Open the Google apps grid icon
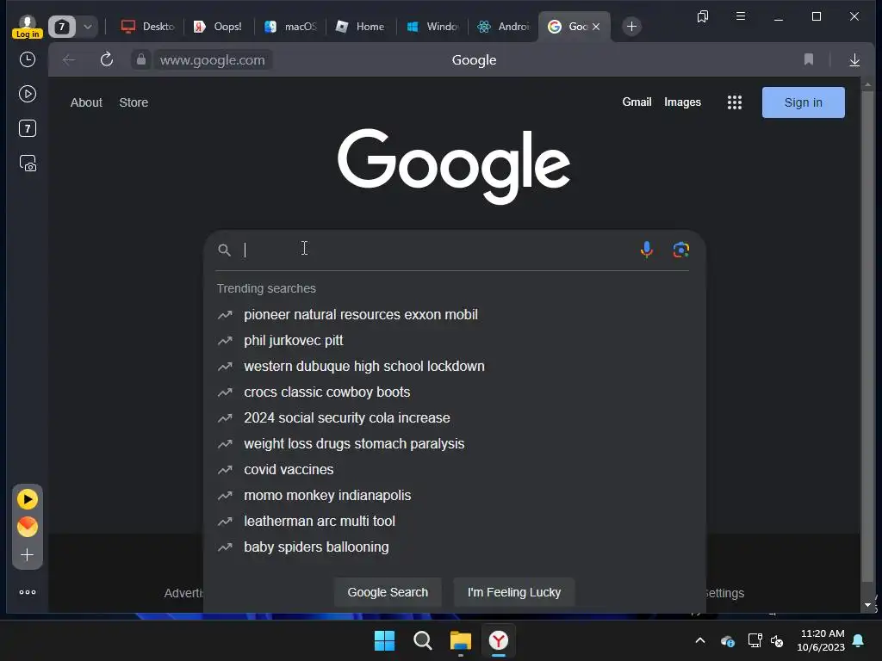 pos(735,102)
